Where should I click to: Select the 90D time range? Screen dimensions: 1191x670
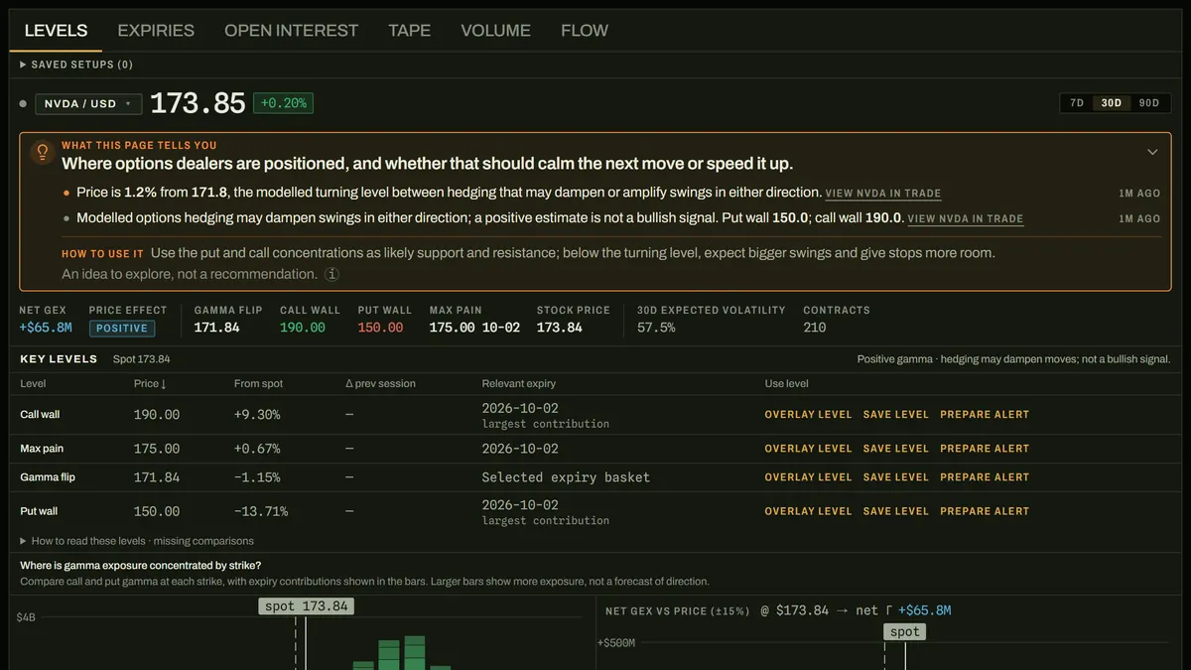point(1149,103)
